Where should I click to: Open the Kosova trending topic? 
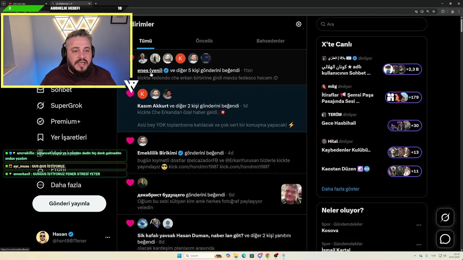330,230
